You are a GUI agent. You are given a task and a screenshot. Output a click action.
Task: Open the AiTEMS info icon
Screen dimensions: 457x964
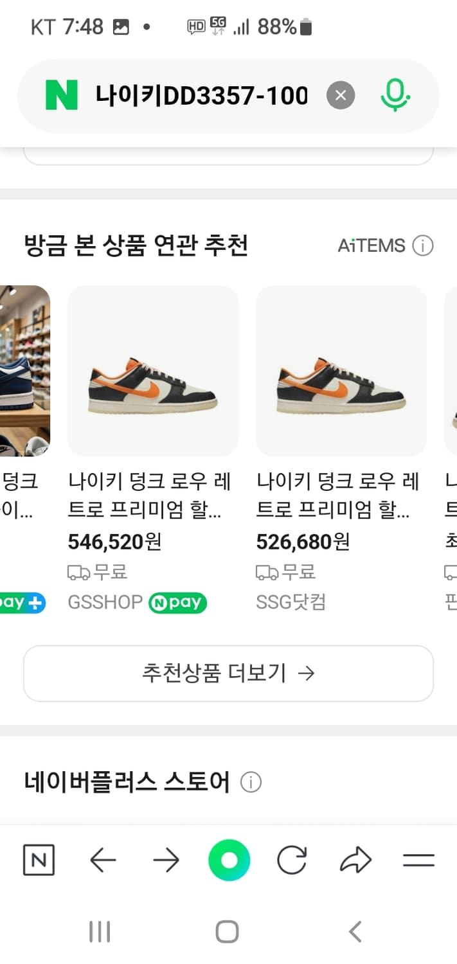tap(424, 245)
